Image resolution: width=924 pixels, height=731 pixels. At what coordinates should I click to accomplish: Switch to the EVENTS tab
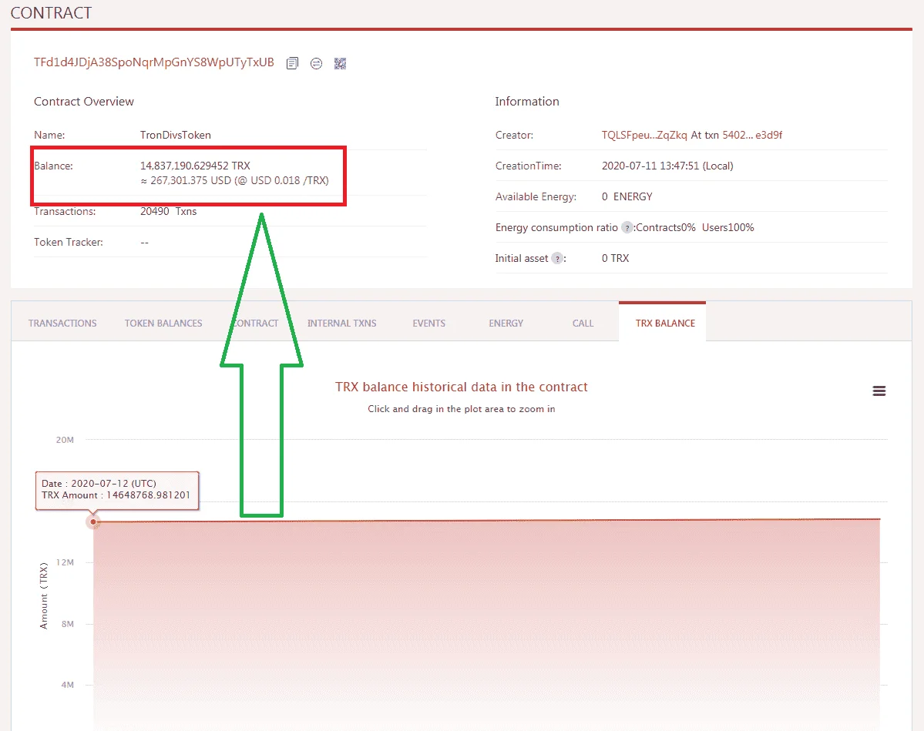coord(428,323)
